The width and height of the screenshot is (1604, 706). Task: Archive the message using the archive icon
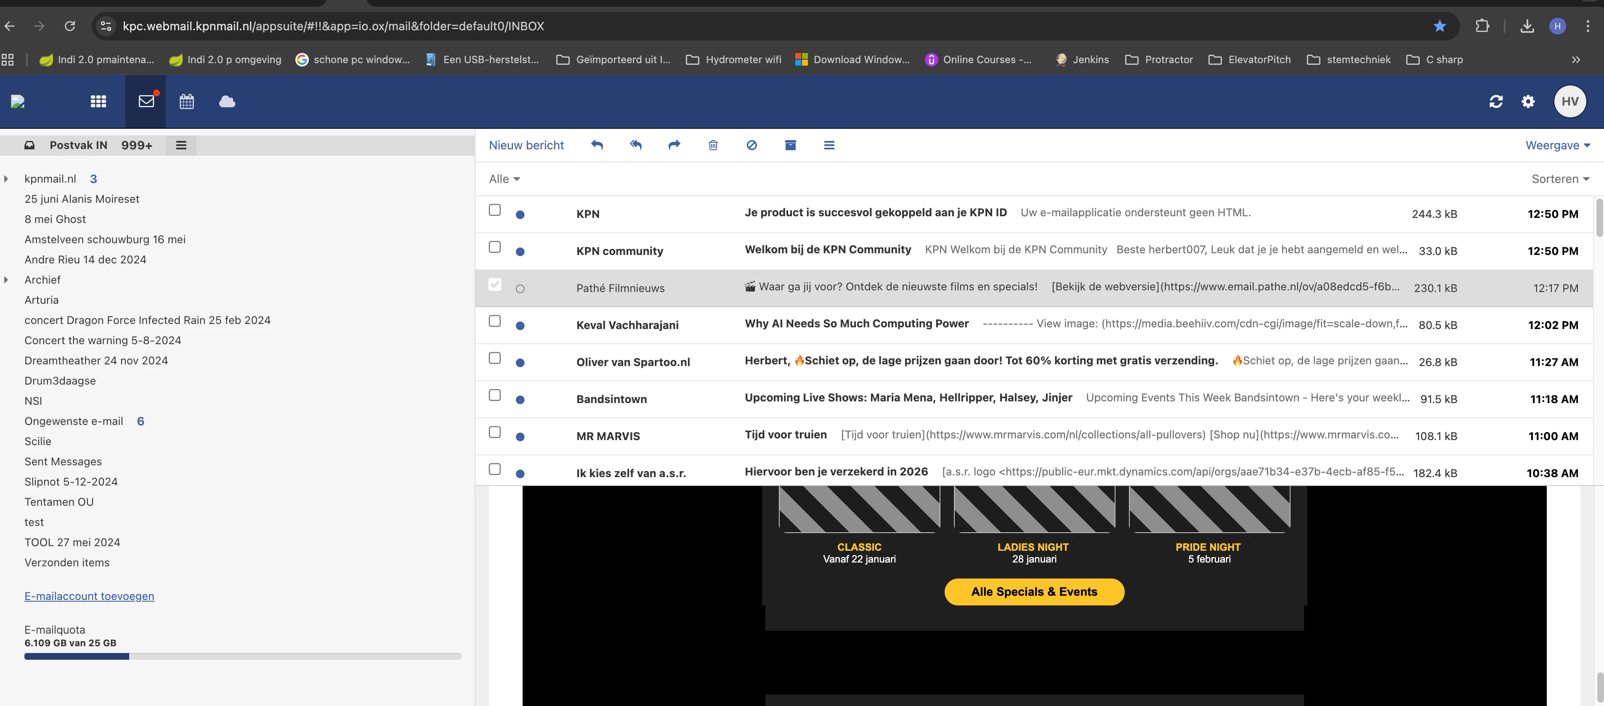click(x=790, y=145)
